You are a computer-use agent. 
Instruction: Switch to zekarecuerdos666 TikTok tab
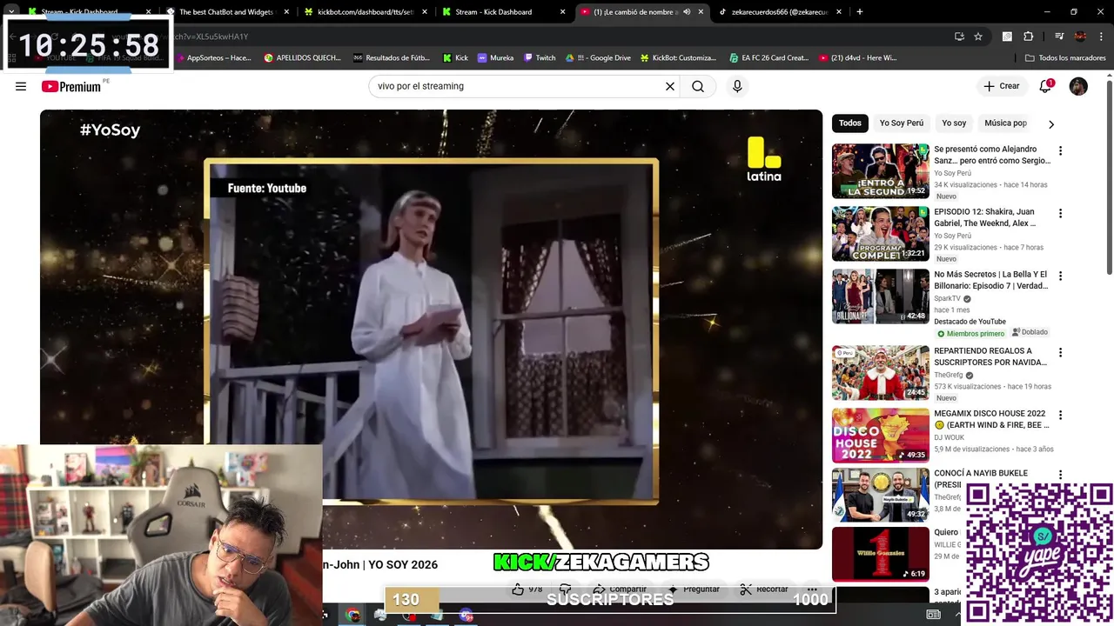click(x=781, y=12)
